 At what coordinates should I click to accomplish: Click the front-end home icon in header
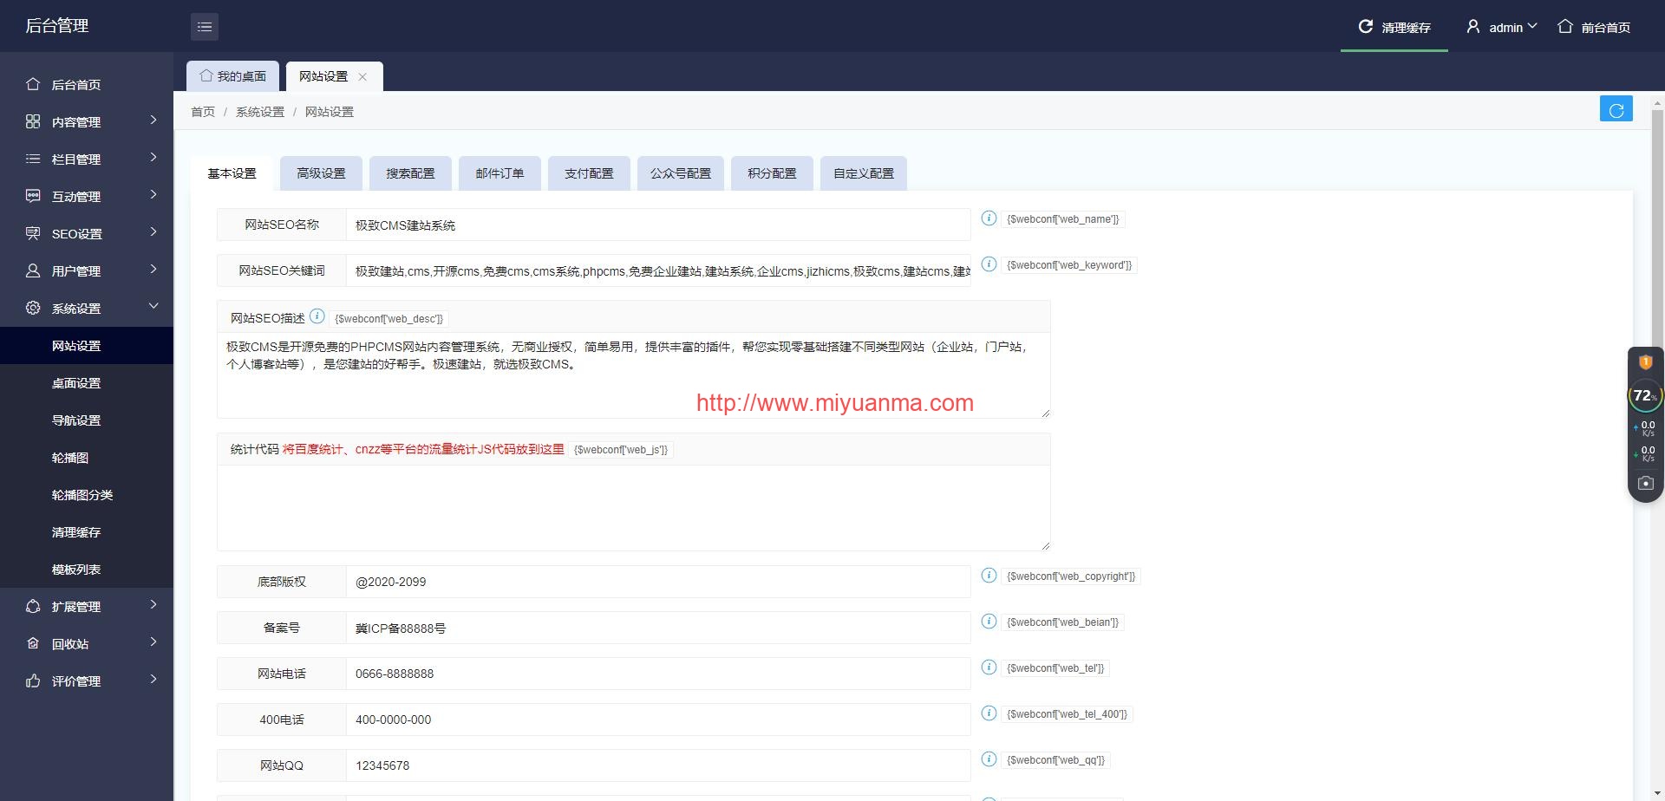(x=1564, y=27)
